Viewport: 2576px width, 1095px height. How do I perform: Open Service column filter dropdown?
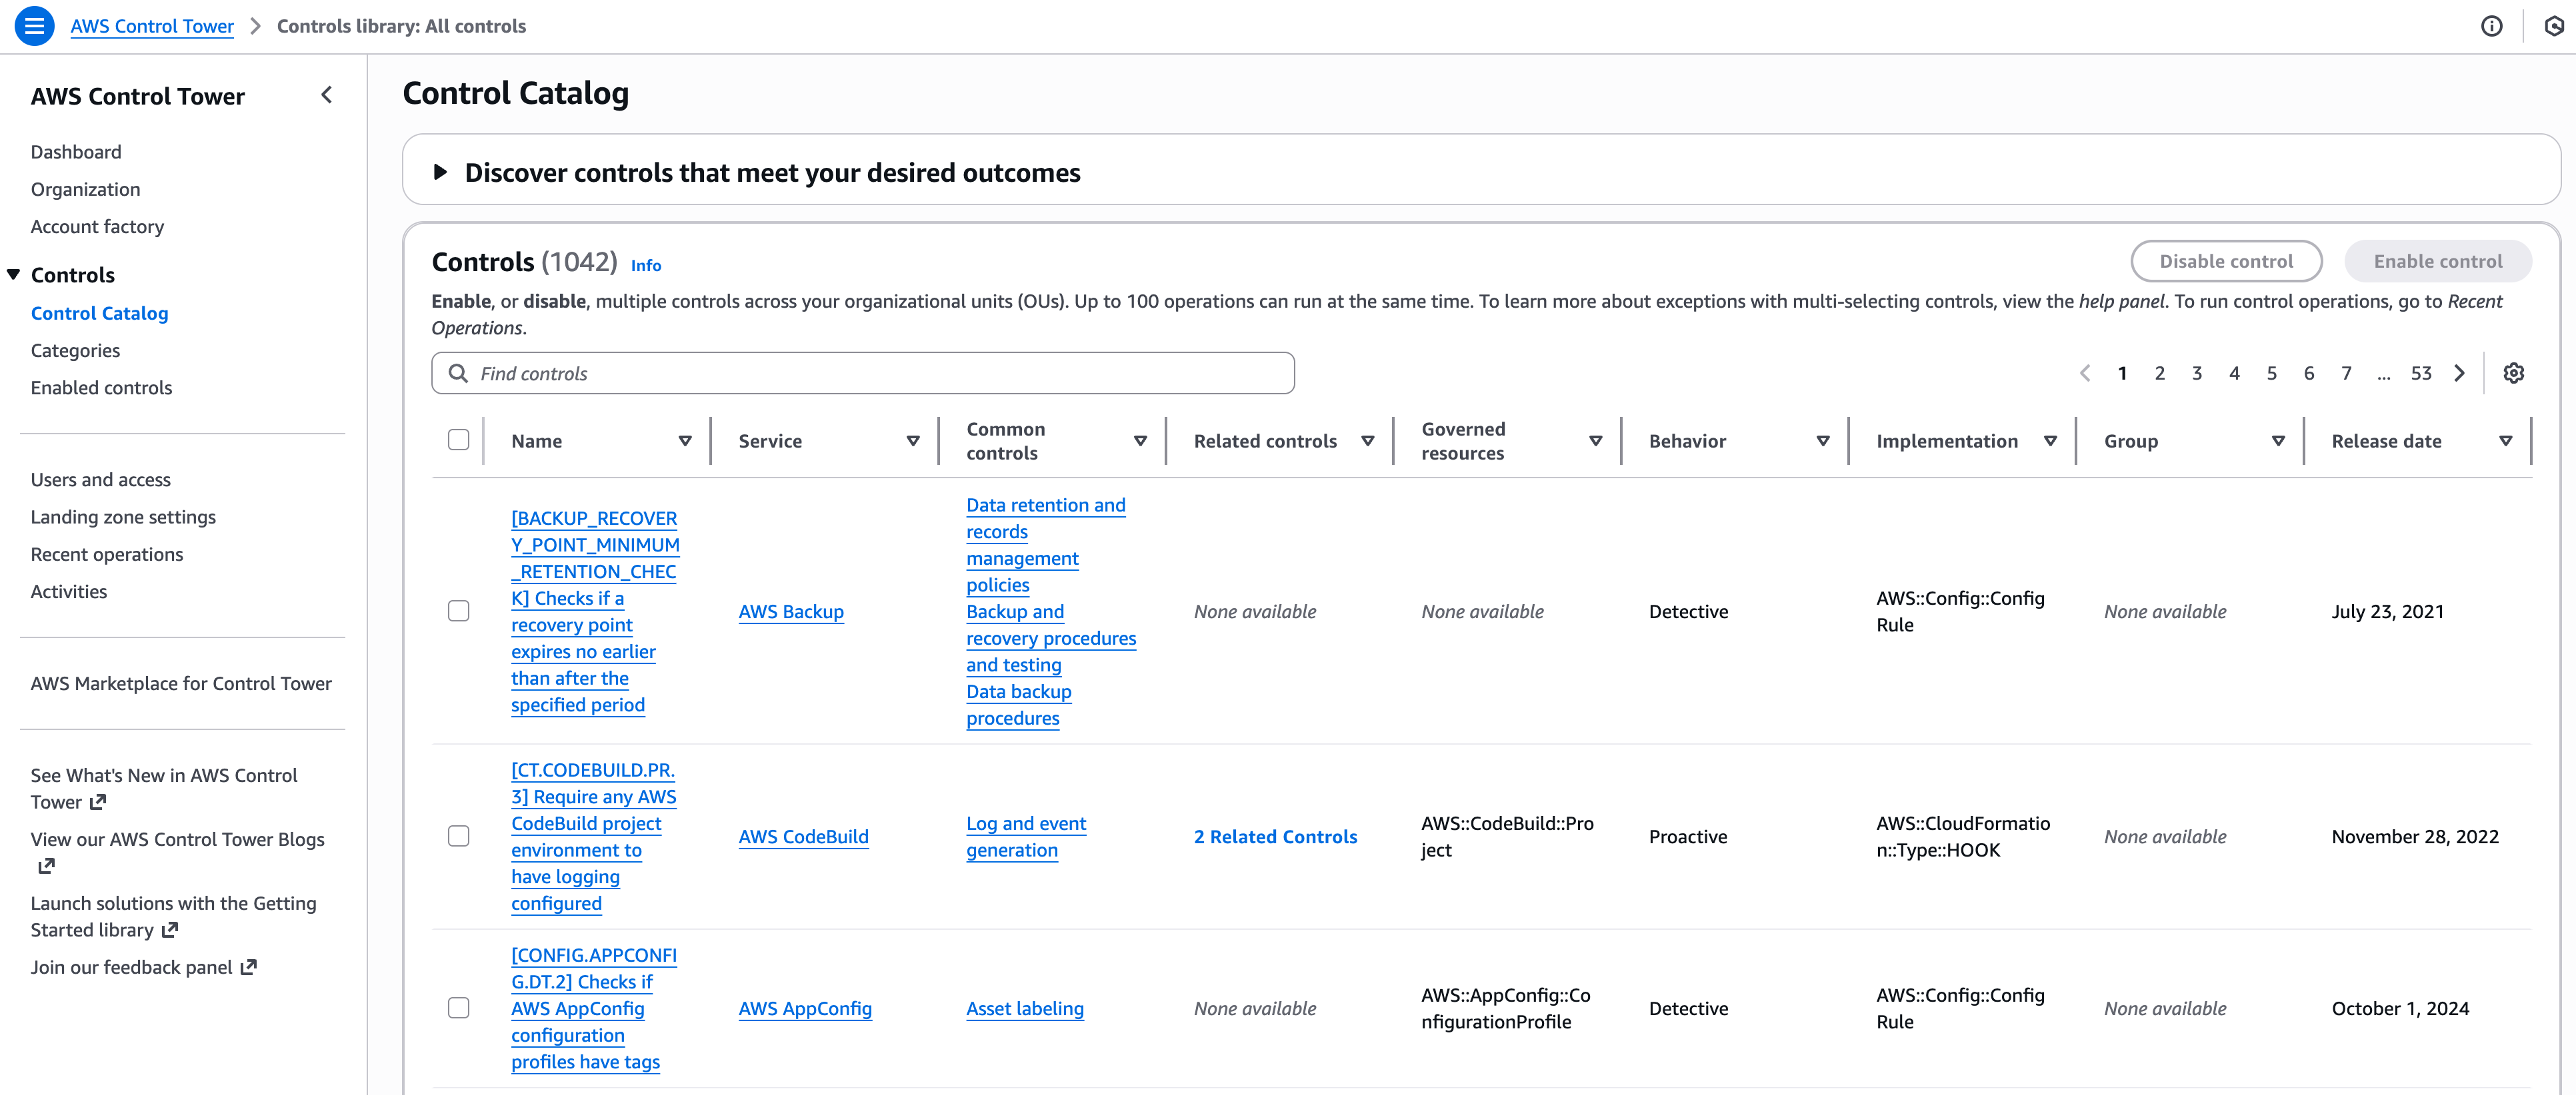[913, 441]
